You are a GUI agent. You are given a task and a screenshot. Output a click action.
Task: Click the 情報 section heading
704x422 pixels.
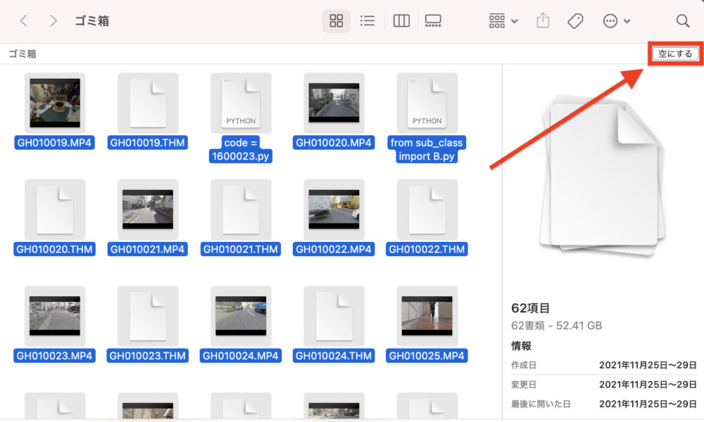pyautogui.click(x=521, y=346)
